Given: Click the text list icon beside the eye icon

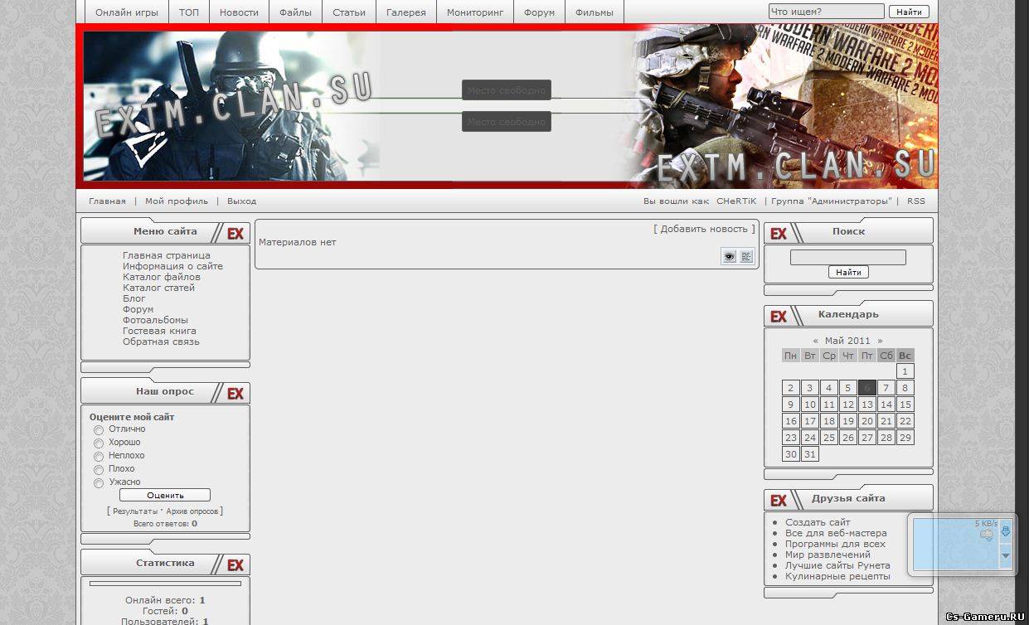Looking at the screenshot, I should coord(747,257).
